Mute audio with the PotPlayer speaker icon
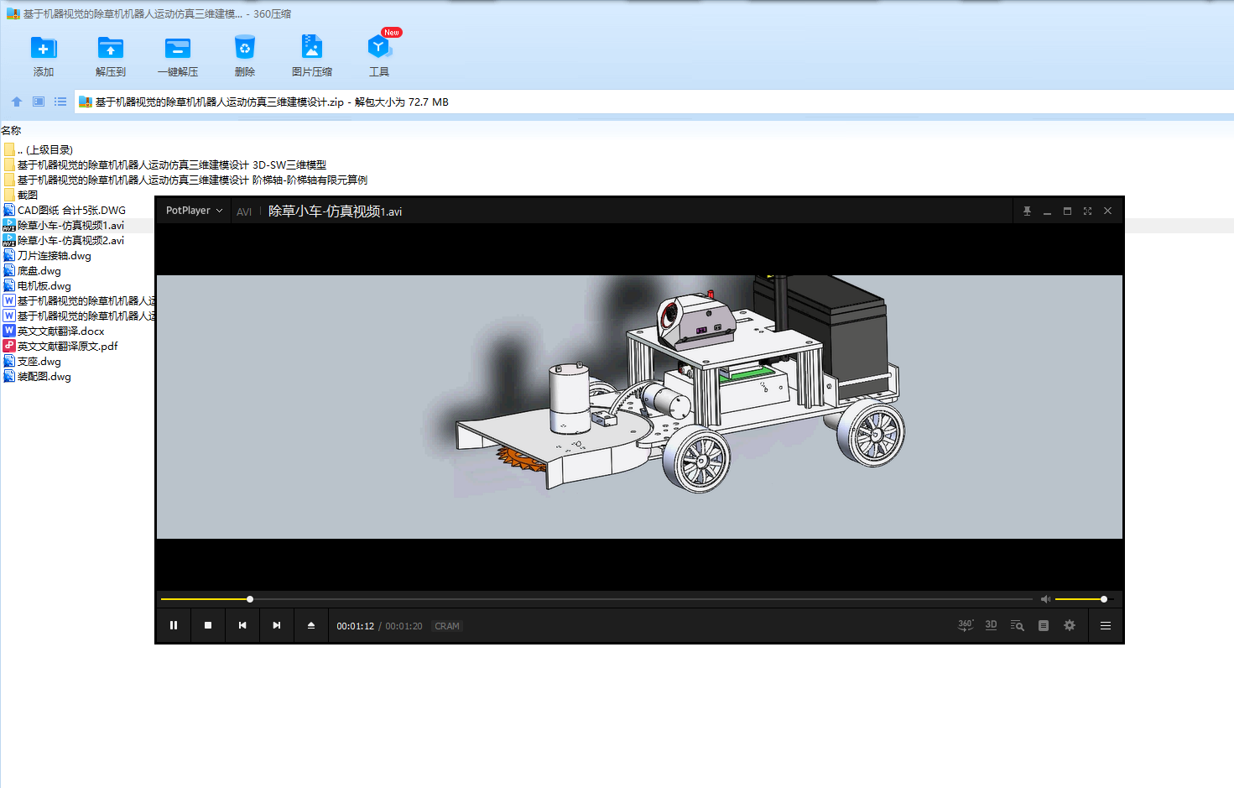 (1045, 599)
